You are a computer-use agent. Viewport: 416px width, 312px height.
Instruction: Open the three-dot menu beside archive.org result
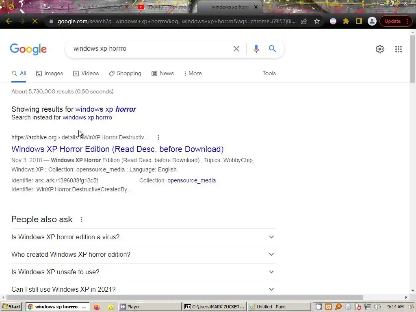point(158,137)
